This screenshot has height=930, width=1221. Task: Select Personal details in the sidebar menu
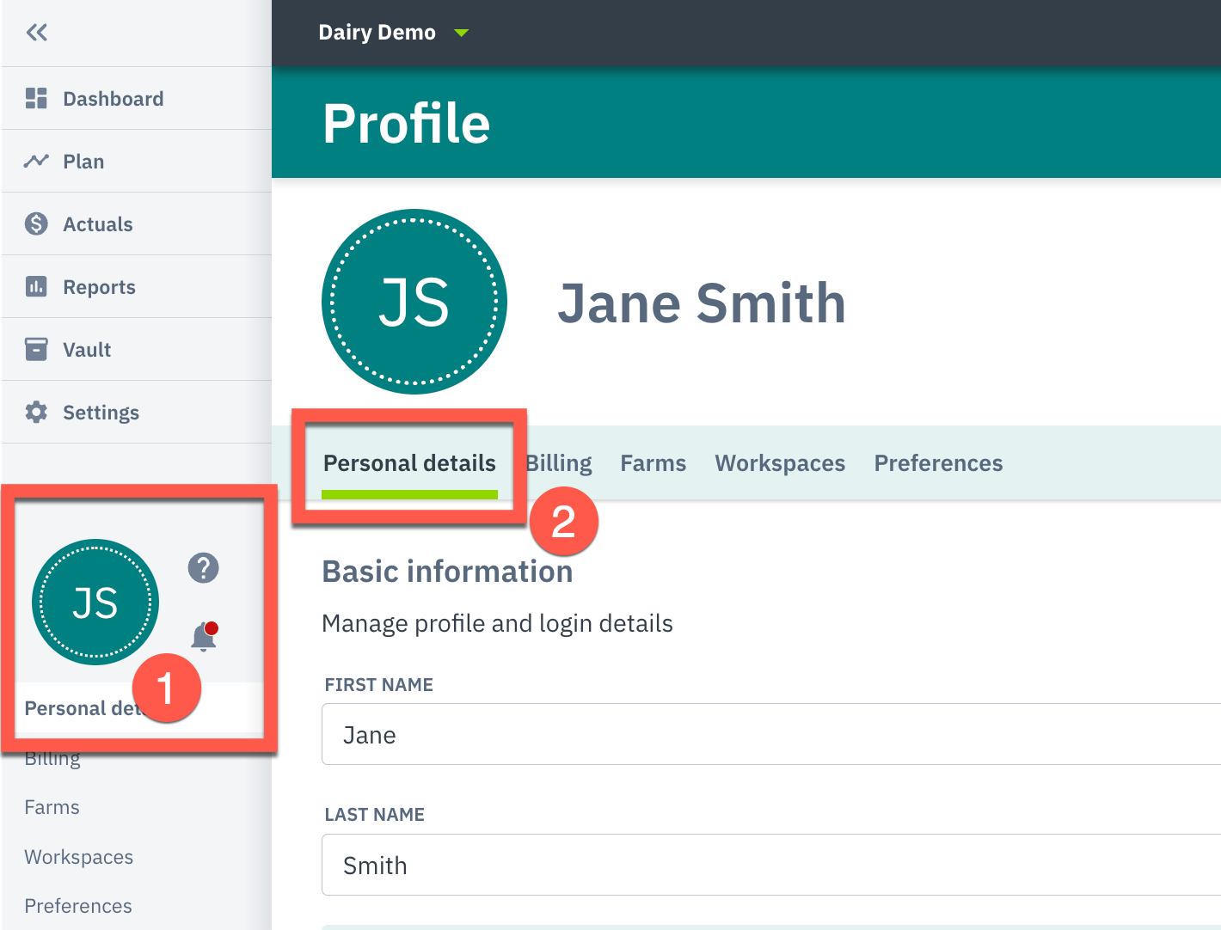point(86,707)
